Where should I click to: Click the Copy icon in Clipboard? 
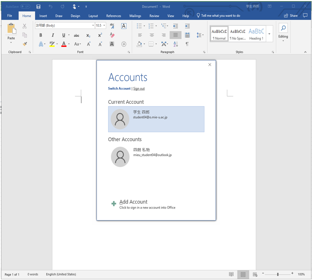tap(24, 35)
